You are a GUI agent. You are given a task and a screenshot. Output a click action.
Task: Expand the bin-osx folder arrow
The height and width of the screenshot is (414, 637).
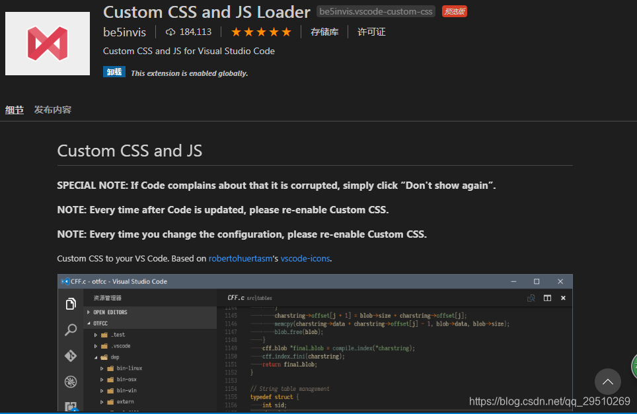[102, 380]
